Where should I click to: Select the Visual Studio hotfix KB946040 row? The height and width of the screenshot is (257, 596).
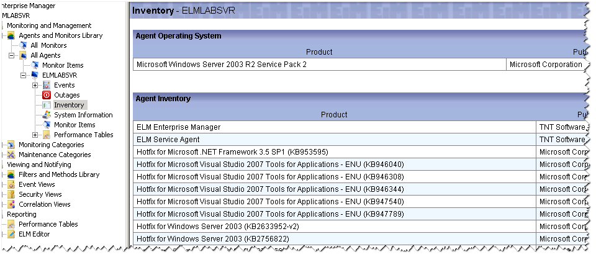pos(335,165)
